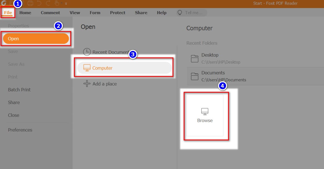
Task: Click the Tell me search field
Action: point(191,12)
